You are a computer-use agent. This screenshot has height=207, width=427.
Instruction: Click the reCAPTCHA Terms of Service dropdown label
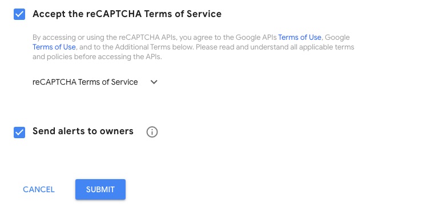(x=85, y=82)
